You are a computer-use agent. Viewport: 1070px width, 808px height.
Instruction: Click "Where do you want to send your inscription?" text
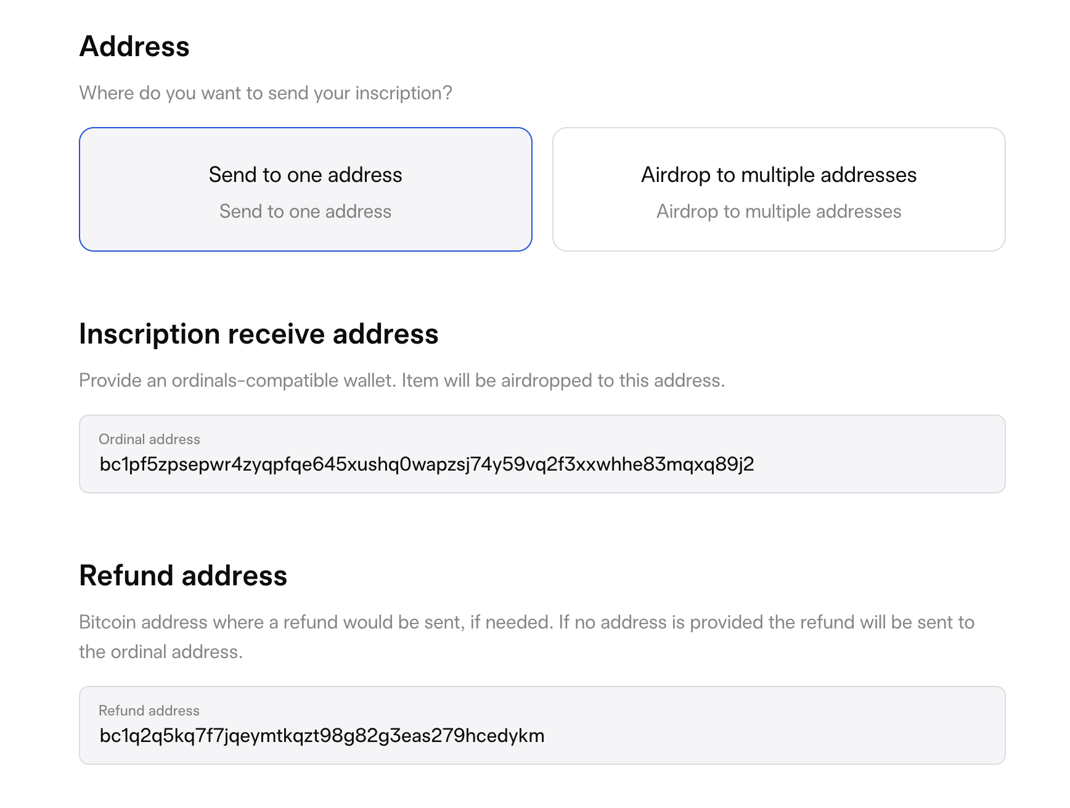(266, 93)
